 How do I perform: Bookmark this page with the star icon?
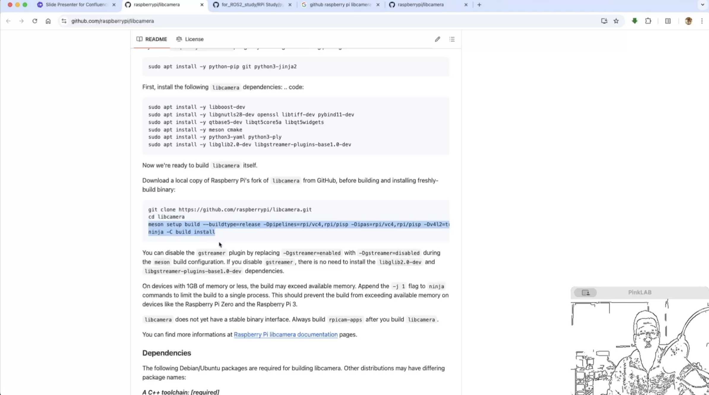tap(616, 21)
